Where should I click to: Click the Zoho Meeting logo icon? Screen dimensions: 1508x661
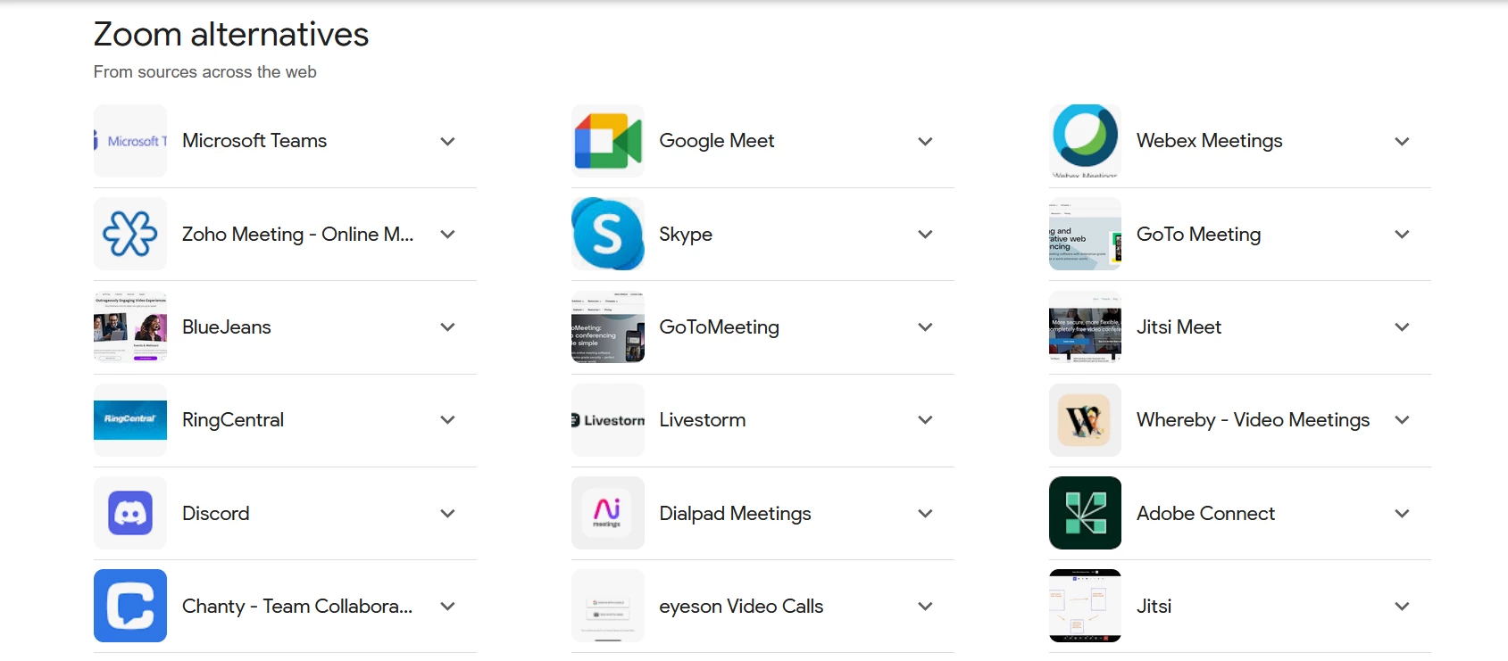[130, 234]
